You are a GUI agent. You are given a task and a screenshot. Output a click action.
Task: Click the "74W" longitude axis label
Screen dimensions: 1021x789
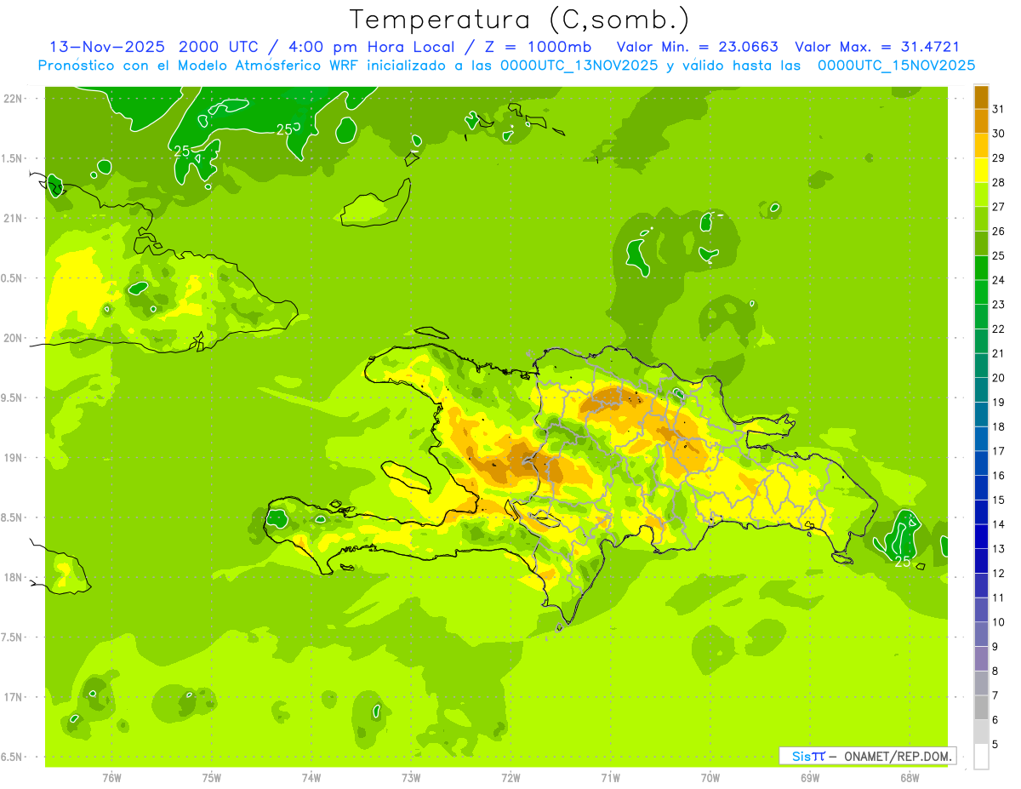pyautogui.click(x=311, y=777)
